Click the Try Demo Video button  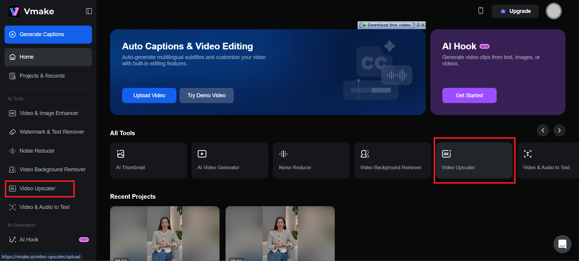click(207, 95)
